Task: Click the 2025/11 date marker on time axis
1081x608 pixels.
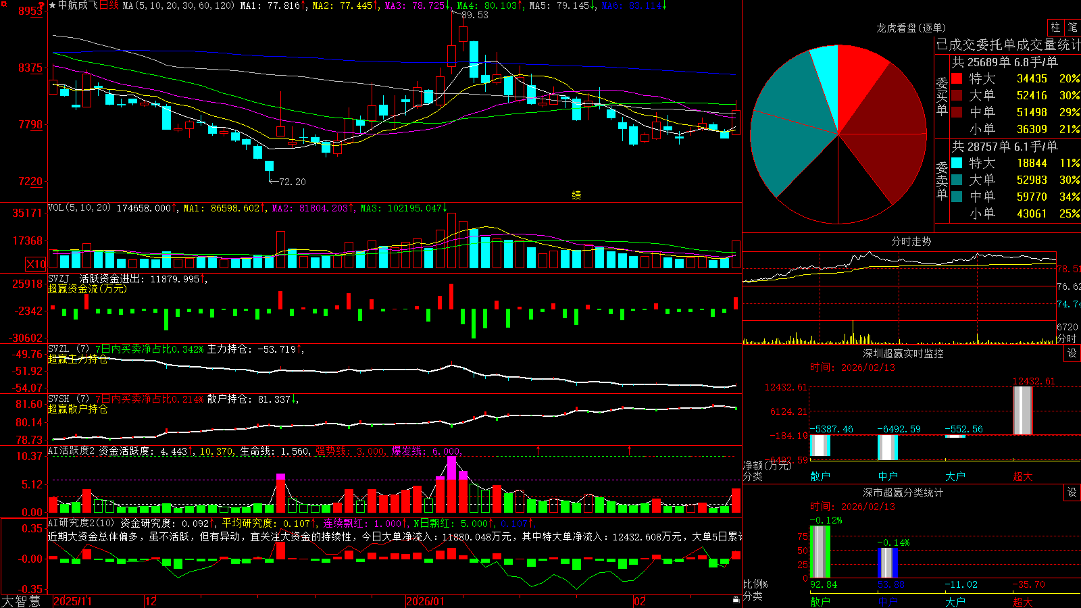Action: click(x=72, y=601)
